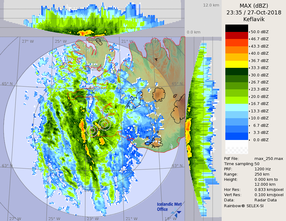Viewport: 286px width, 221px height.
Task: Choose the blue 0.0 dBZ legend swatch
Action: [236, 136]
